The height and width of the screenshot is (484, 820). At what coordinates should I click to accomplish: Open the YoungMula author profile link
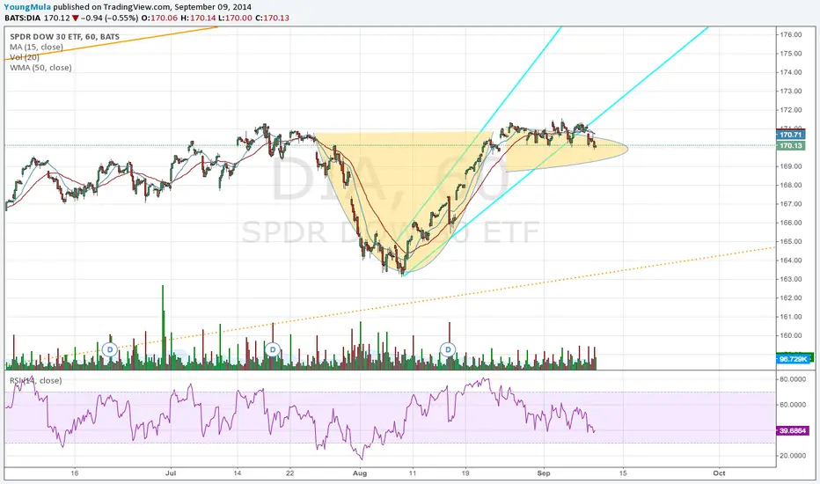(27, 7)
